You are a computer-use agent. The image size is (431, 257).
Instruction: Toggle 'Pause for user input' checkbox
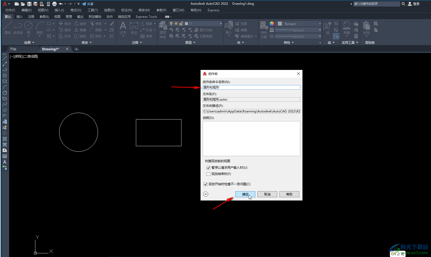tap(208, 168)
